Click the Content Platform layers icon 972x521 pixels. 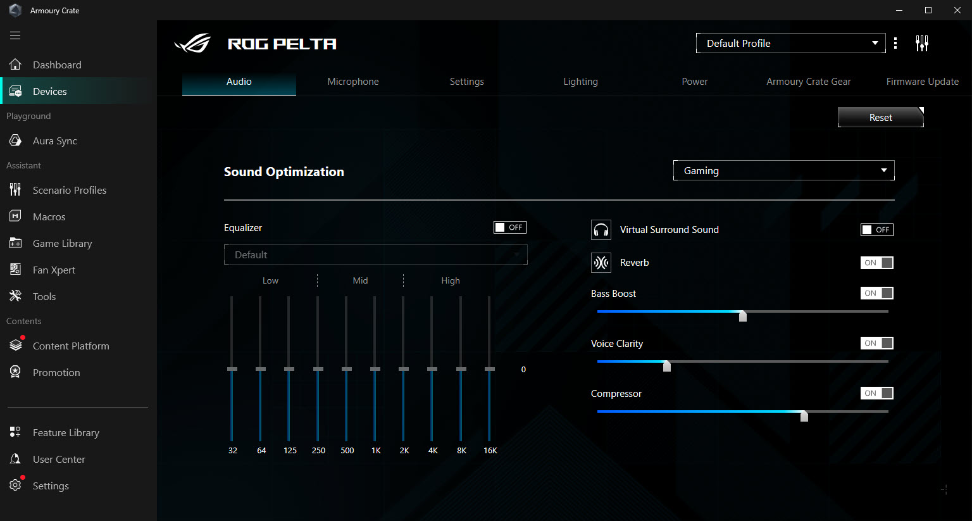(16, 346)
